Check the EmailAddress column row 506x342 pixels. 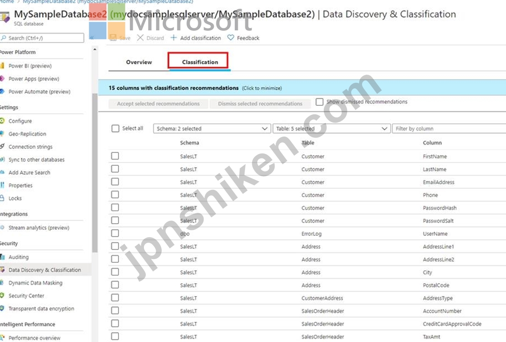(x=115, y=182)
